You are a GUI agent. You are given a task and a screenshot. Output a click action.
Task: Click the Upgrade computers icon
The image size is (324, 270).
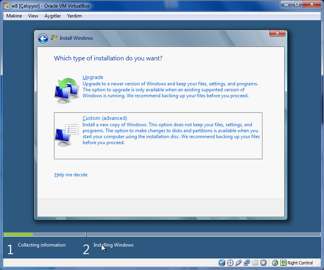67,91
